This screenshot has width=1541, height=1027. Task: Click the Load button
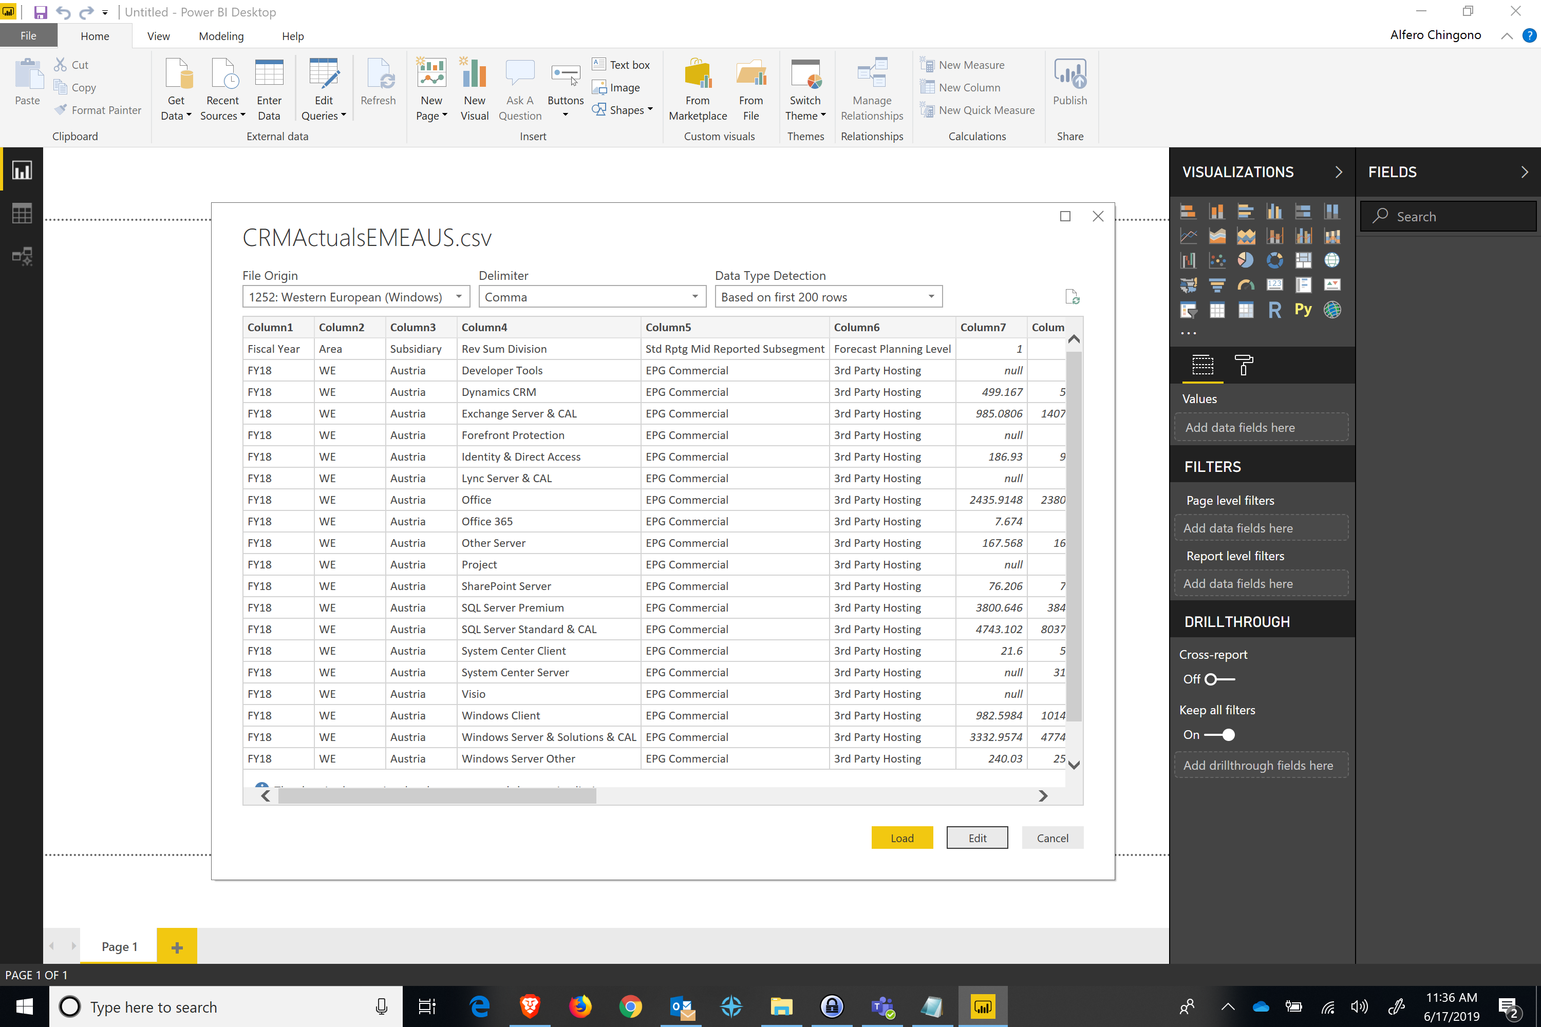pyautogui.click(x=901, y=838)
